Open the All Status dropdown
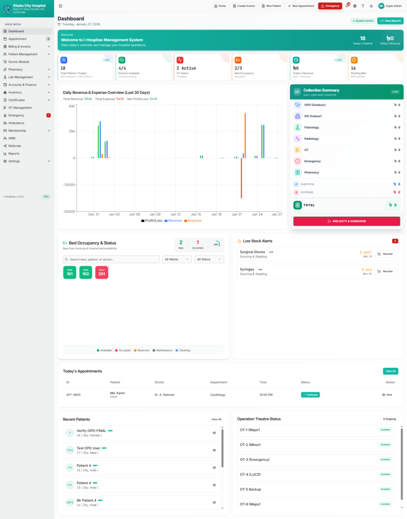Viewport: 407px width, 519px height. 209,259
